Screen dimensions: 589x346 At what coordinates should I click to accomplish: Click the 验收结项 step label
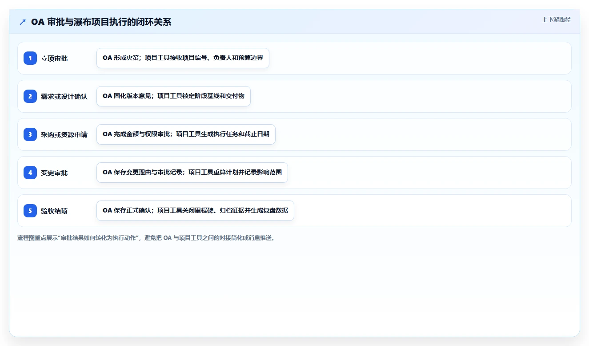click(x=54, y=211)
